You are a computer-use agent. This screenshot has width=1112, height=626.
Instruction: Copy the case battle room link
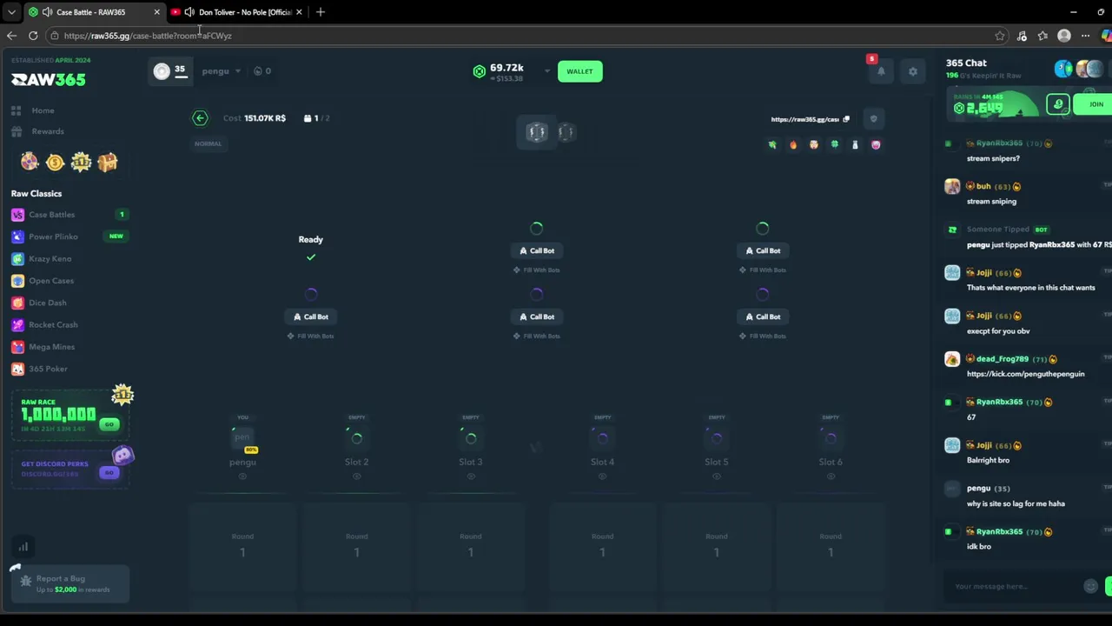846,119
